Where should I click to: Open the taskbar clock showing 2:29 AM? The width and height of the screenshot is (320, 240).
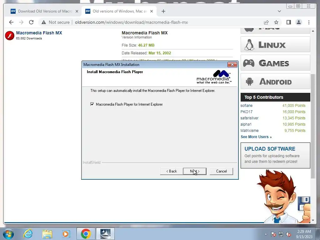304,234
